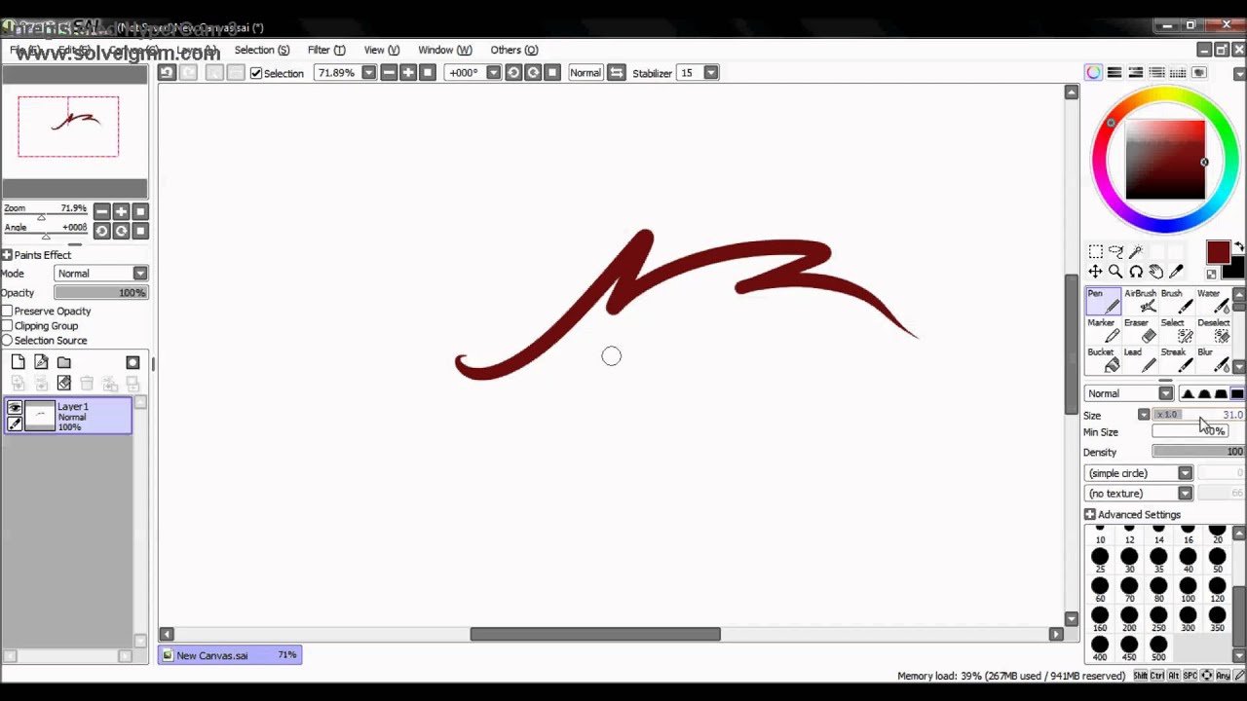Create a new linework layer

tap(41, 362)
